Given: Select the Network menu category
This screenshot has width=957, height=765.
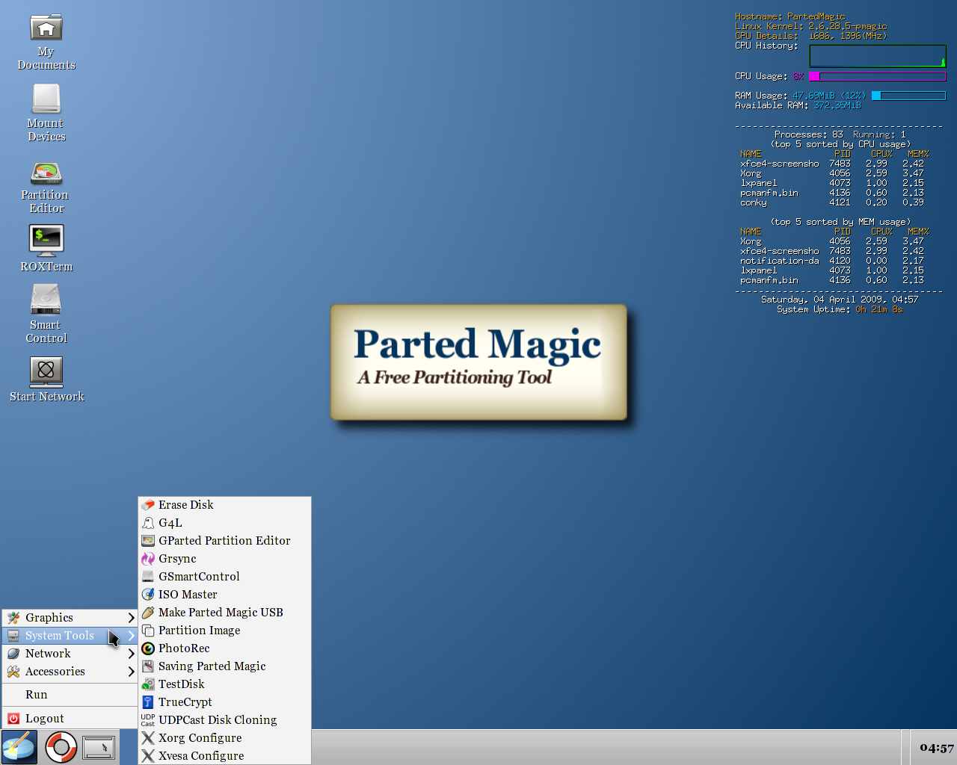Looking at the screenshot, I should (x=70, y=654).
